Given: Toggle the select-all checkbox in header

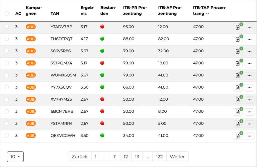Looking at the screenshot, I should (7, 14).
